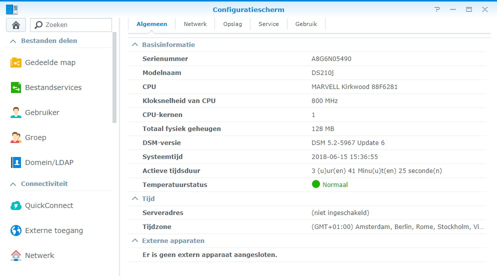Switch to the Netwerk tab

pyautogui.click(x=195, y=24)
